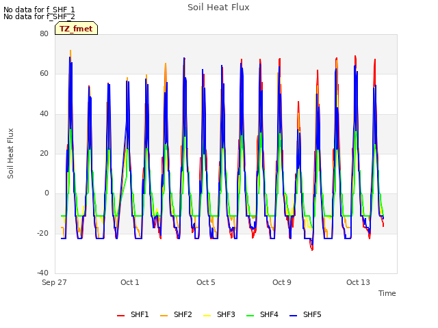Select the SHF5 legend label
Image resolution: width=438 pixels, height=328 pixels.
click(x=312, y=314)
